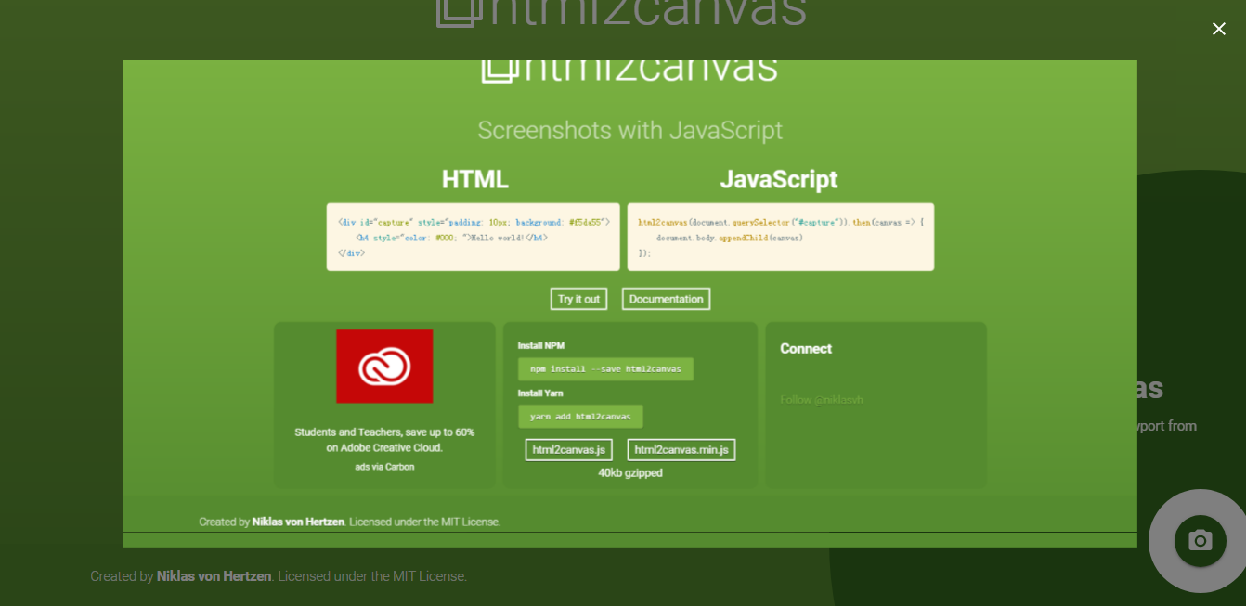Screen dimensions: 1246x606
Task: Click the '40kb gzipped' text
Action: pyautogui.click(x=630, y=472)
